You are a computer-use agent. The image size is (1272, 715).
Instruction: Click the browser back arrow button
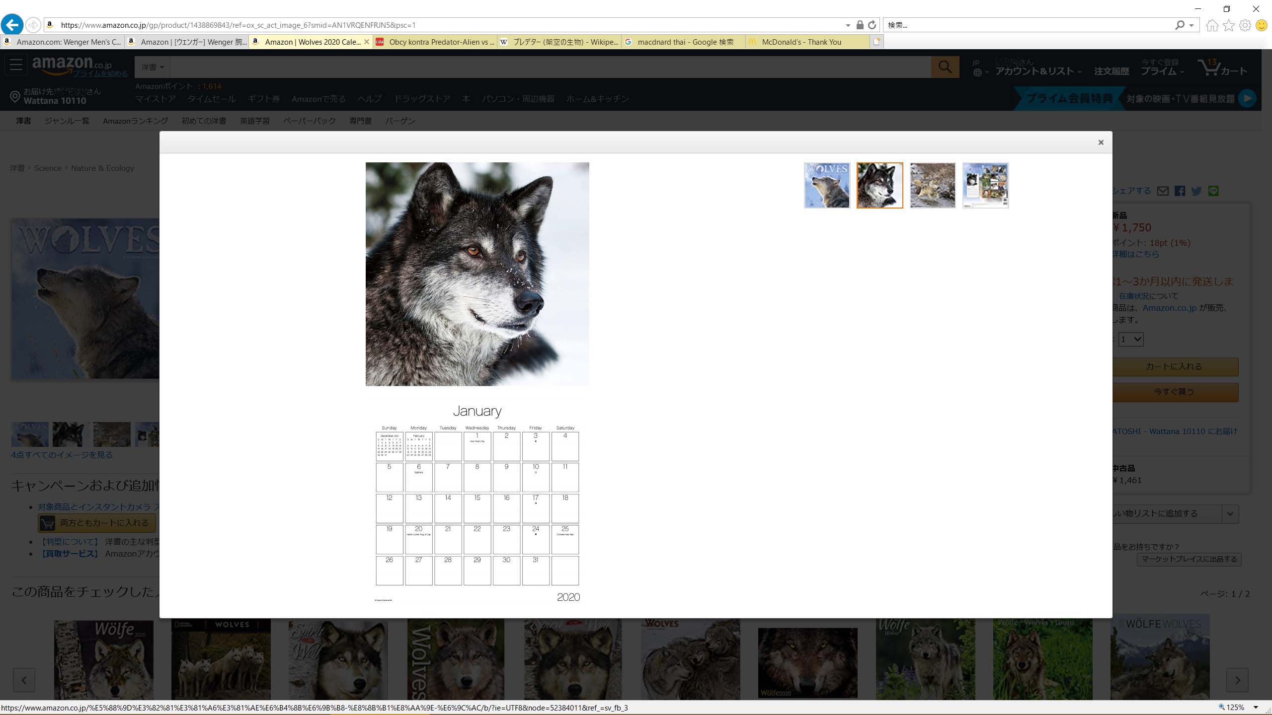pyautogui.click(x=12, y=25)
